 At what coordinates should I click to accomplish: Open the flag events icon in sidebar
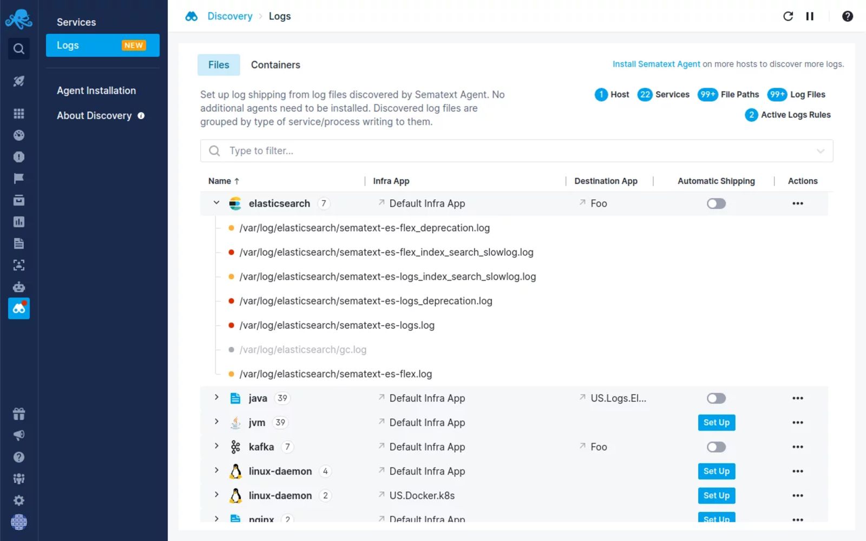[19, 179]
